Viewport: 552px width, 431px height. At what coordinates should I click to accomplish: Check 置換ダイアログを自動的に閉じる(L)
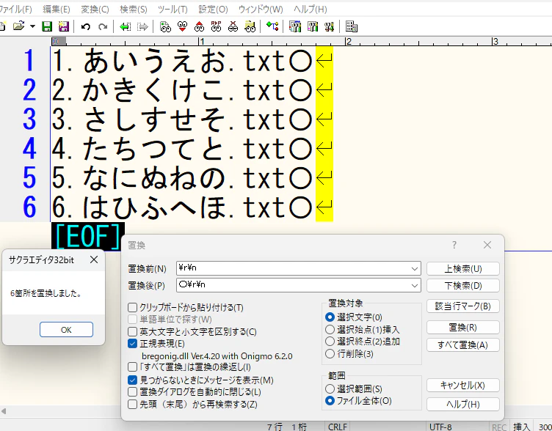[132, 391]
